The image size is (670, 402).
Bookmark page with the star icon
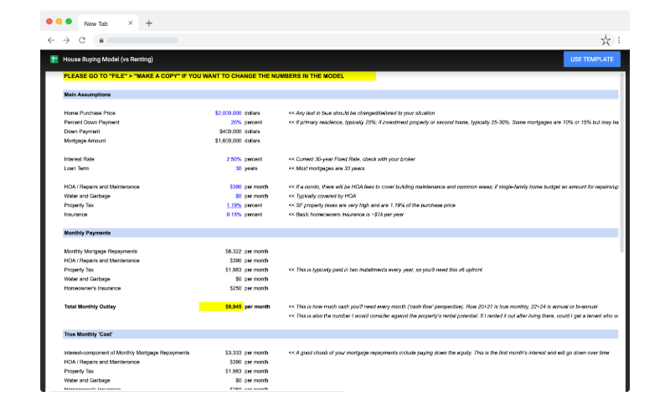(606, 40)
